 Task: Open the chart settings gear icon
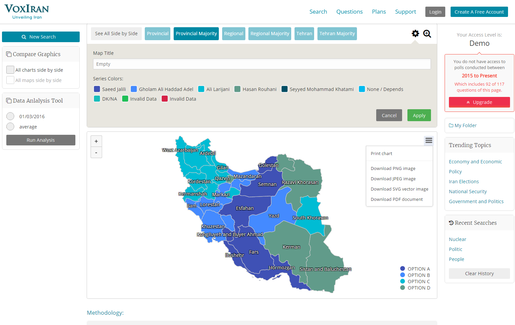tap(415, 34)
